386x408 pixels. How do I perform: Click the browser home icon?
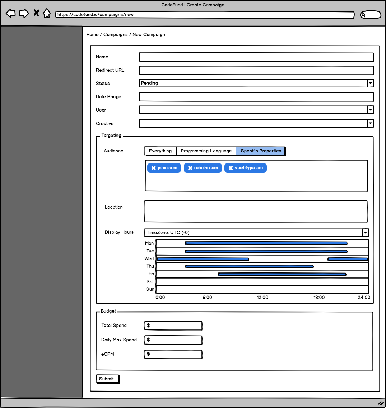[x=47, y=13]
